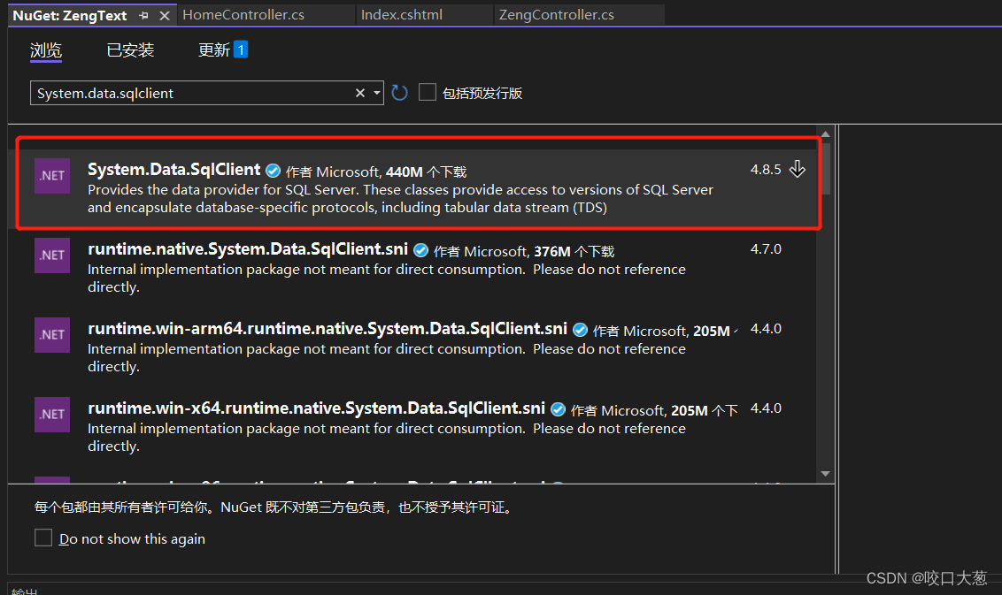1002x595 pixels.
Task: Click verified badge of win-x64 package
Action: tap(558, 409)
